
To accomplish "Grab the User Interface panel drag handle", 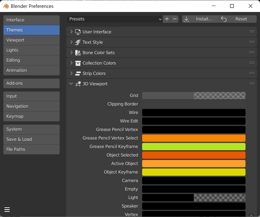I will pos(252,31).
